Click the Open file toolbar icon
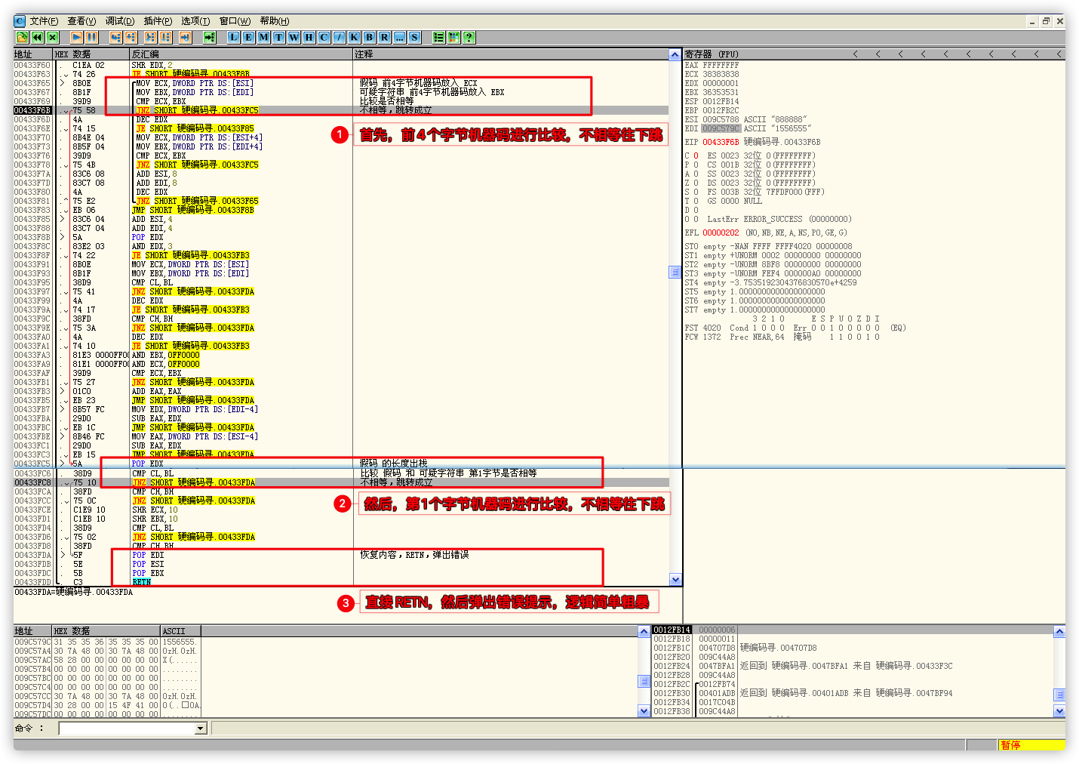 coord(22,37)
